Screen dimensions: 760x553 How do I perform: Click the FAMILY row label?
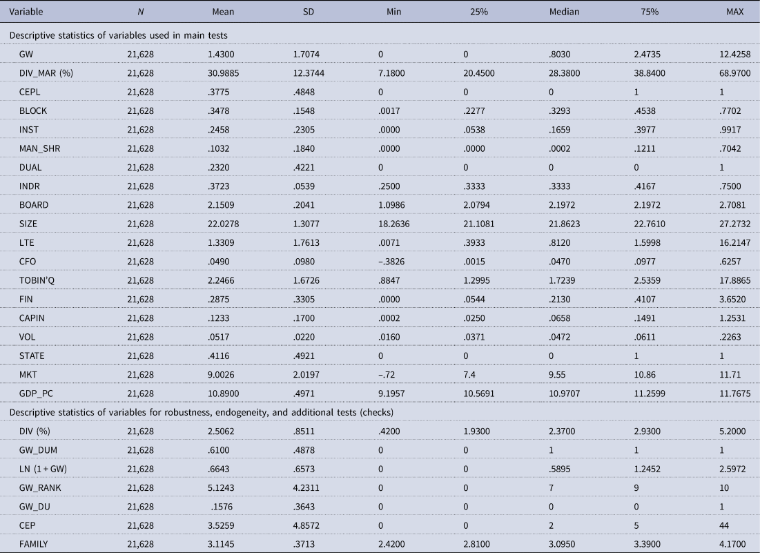point(35,543)
